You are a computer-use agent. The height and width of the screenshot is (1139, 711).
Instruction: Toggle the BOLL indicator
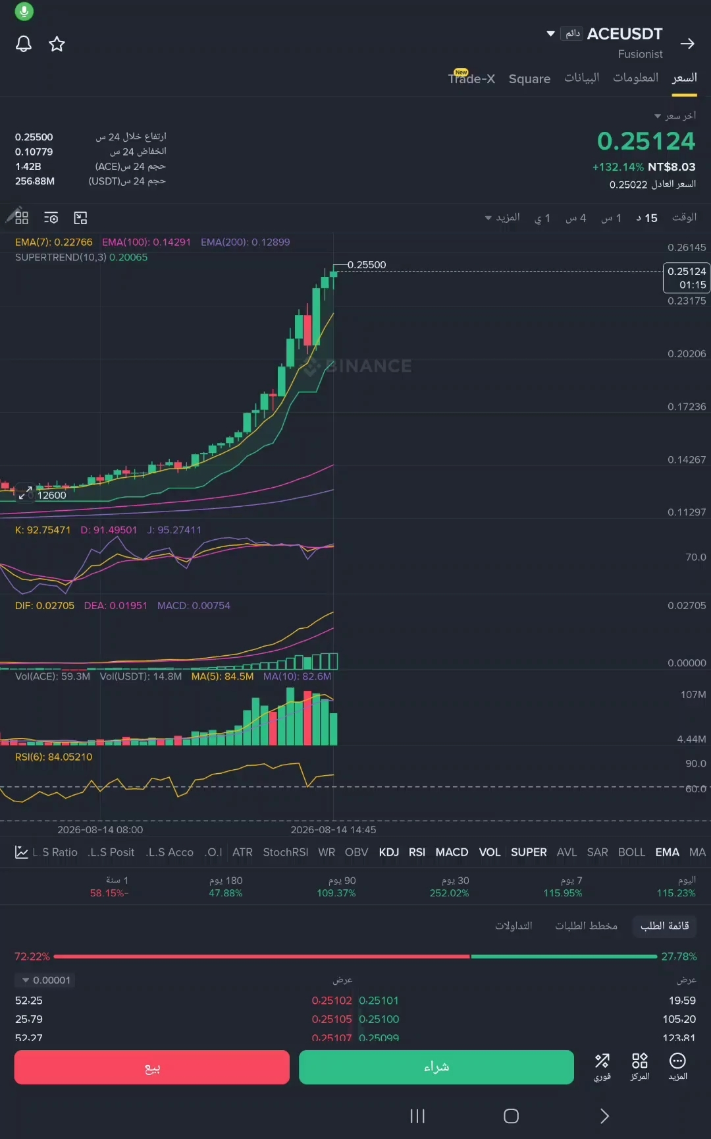pyautogui.click(x=631, y=852)
